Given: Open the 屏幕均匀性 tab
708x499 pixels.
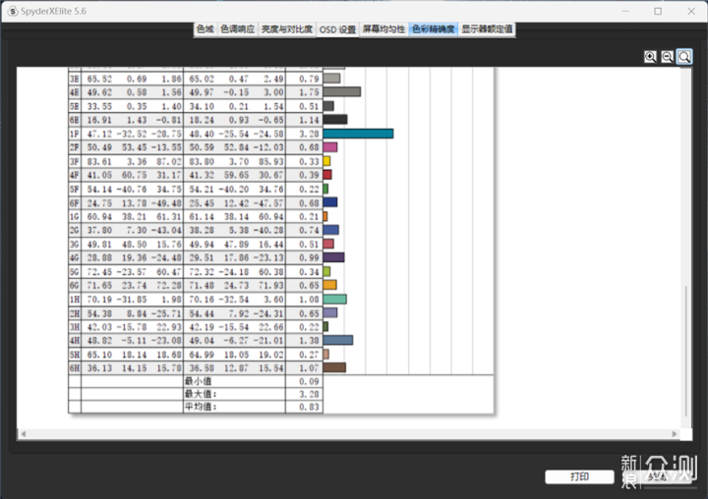Looking at the screenshot, I should (x=383, y=29).
